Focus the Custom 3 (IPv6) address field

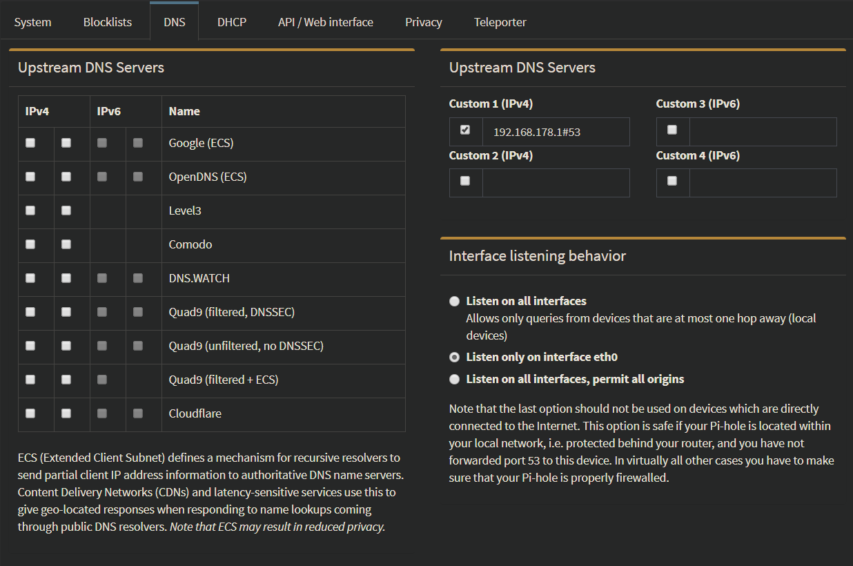point(763,132)
